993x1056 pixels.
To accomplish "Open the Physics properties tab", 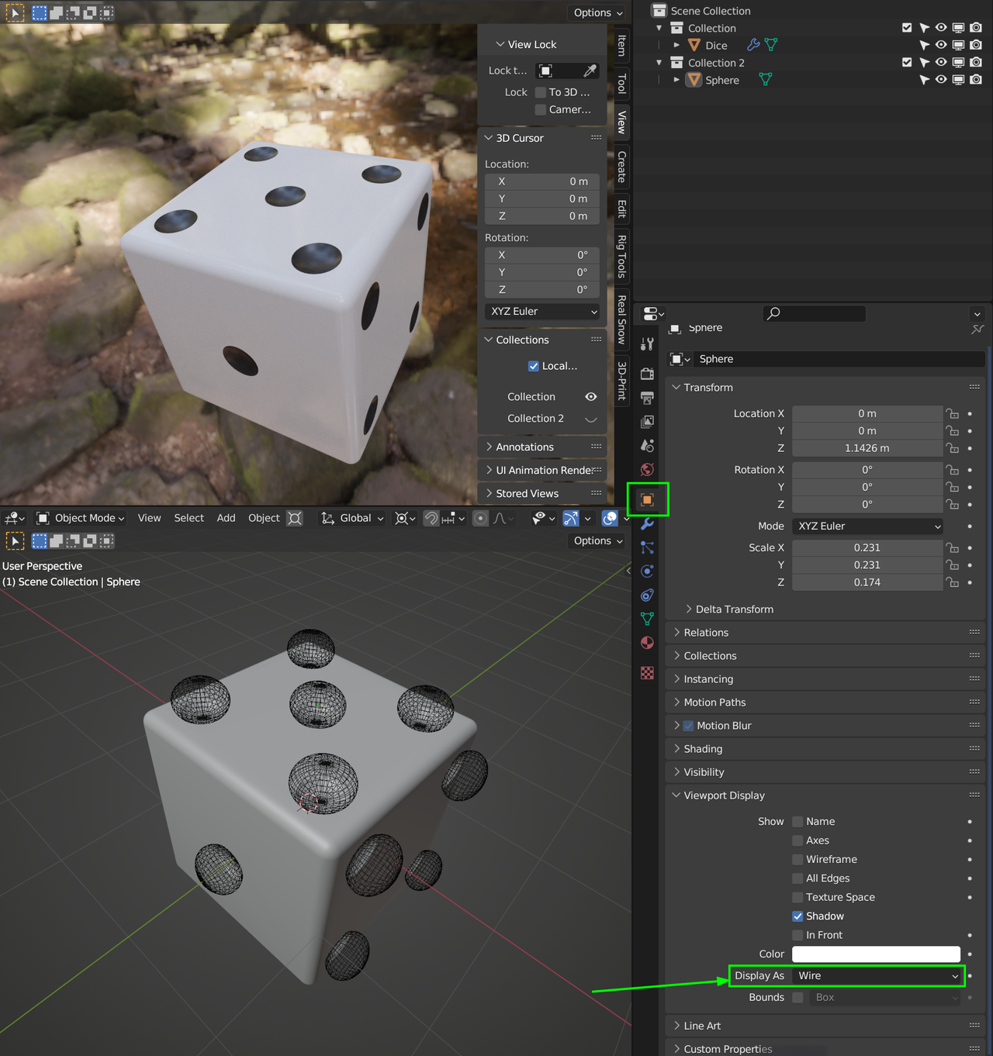I will (x=647, y=571).
